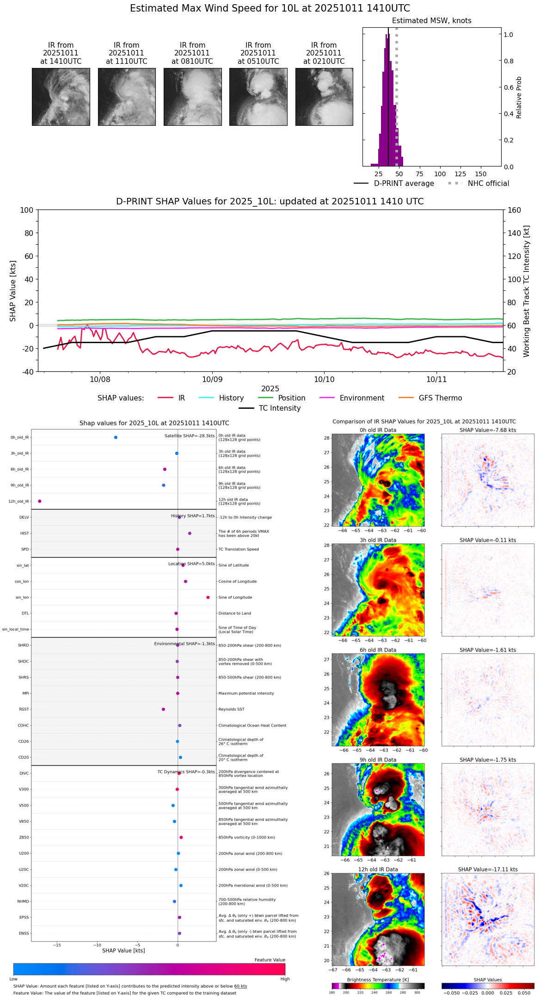
Task: Click the SHAP Value=-1.75 kts map
Action: pos(488,809)
